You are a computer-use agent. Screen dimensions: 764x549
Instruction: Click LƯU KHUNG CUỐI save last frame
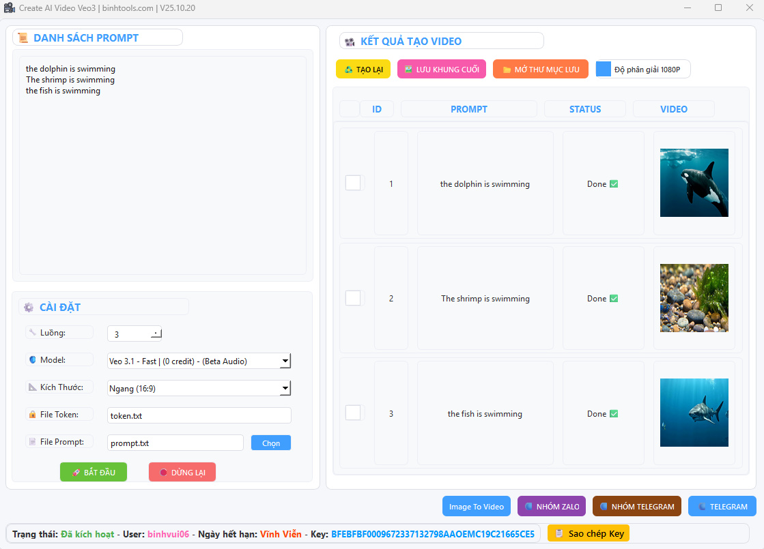(x=441, y=69)
